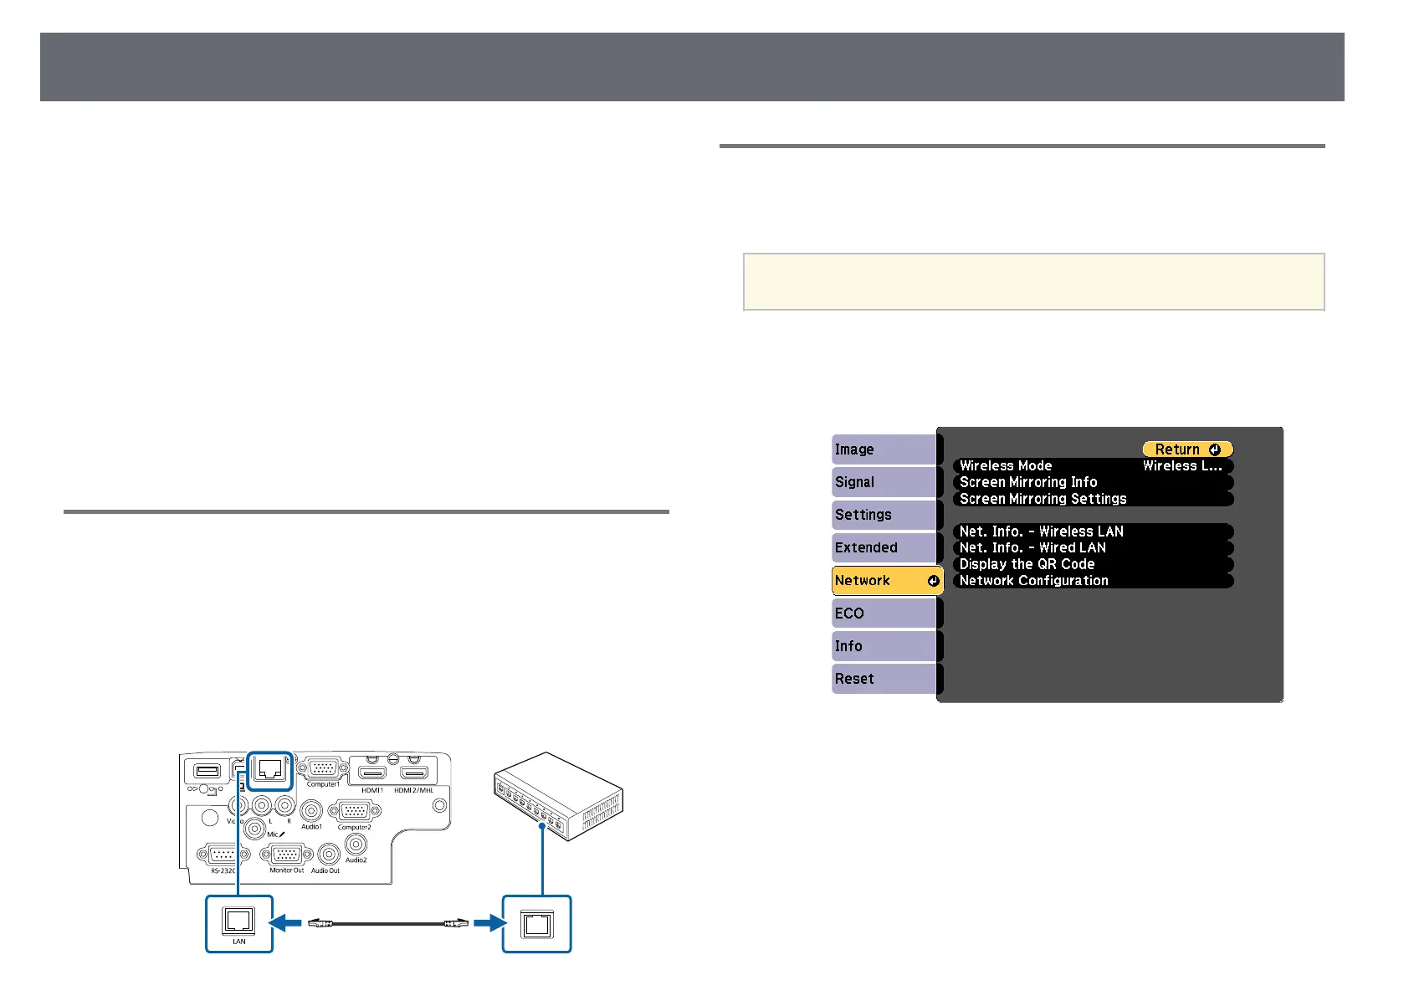Image resolution: width=1409 pixels, height=996 pixels.
Task: Open Network Configuration entry
Action: 1093,580
